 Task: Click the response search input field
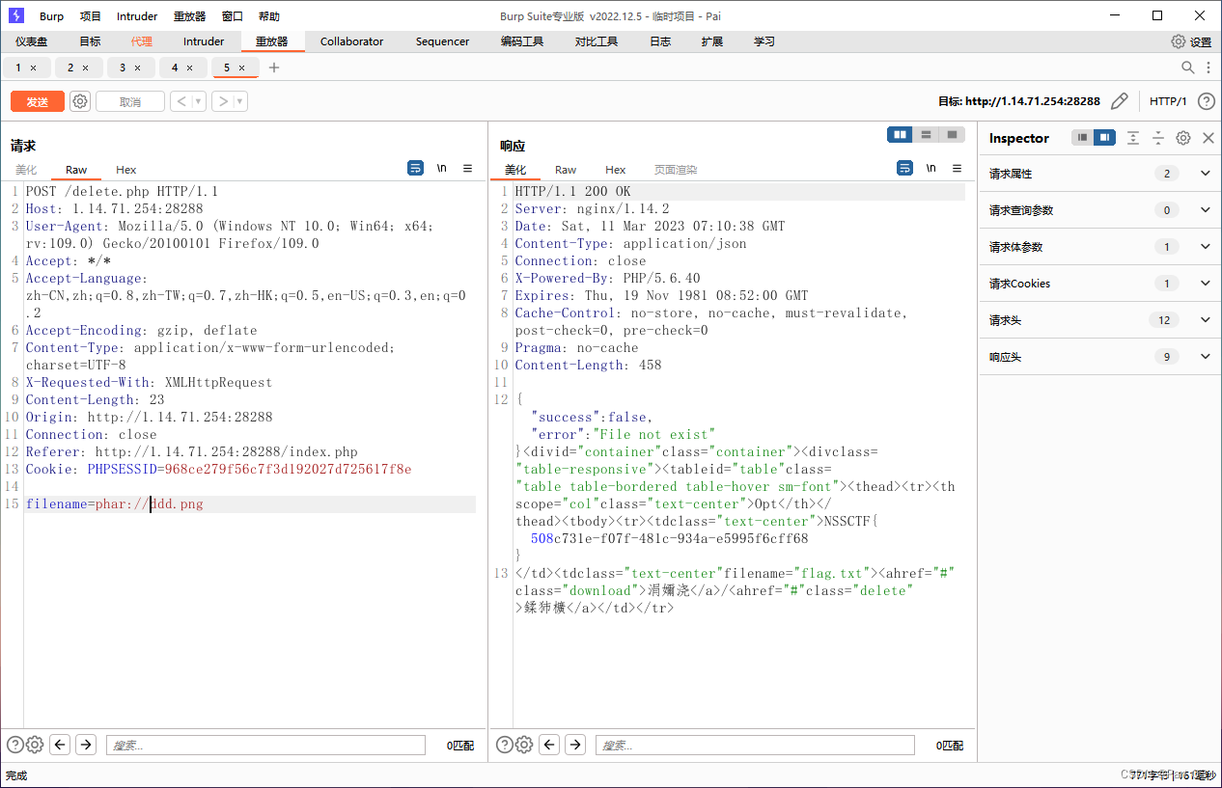755,745
